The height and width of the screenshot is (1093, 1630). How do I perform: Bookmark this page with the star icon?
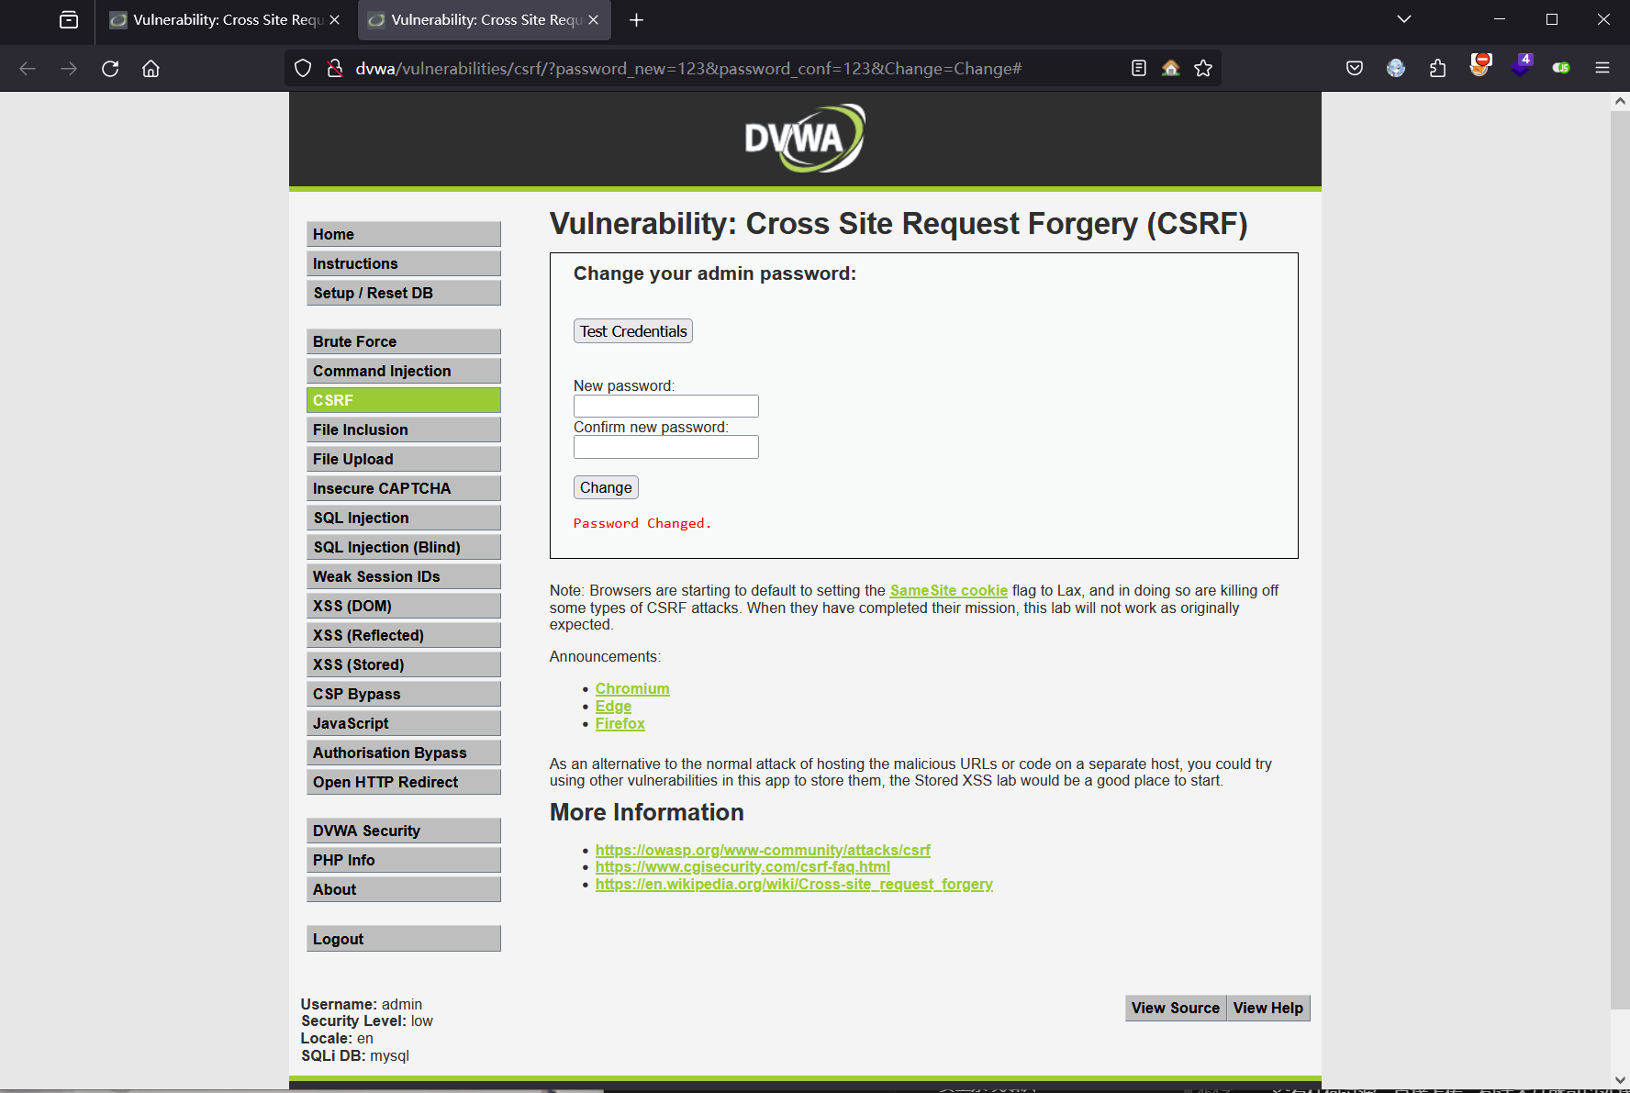coord(1203,68)
